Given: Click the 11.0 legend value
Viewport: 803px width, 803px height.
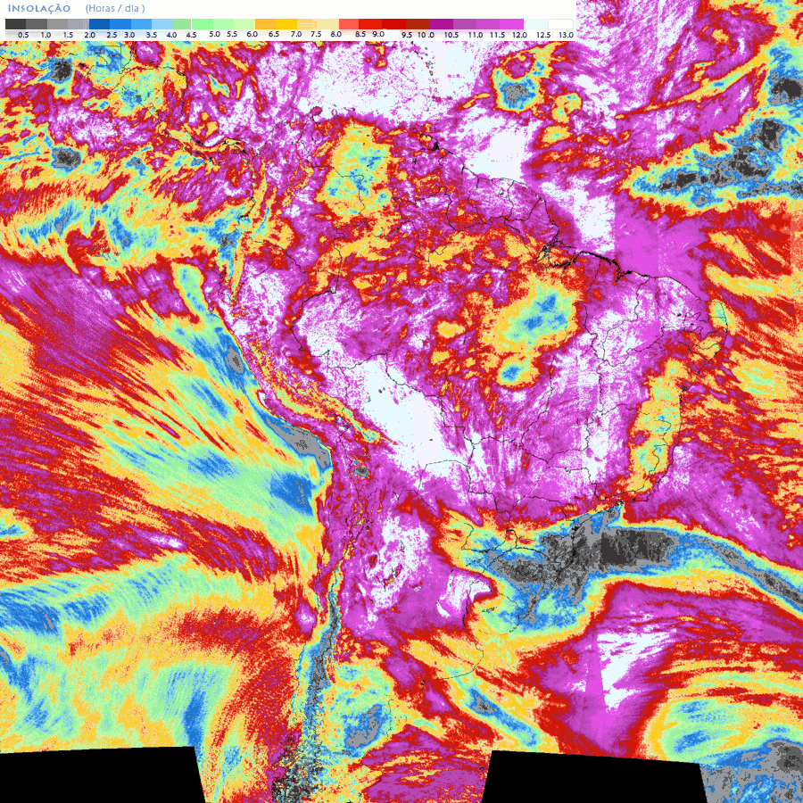Looking at the screenshot, I should tap(476, 35).
